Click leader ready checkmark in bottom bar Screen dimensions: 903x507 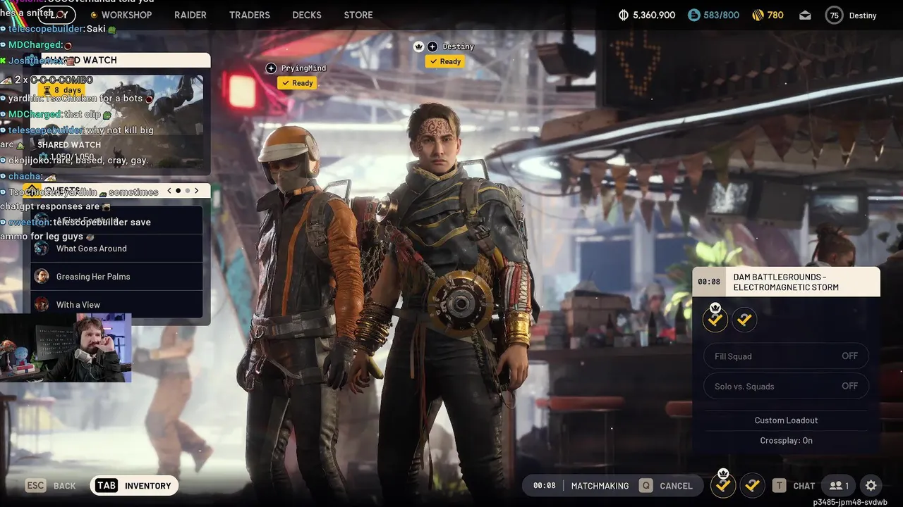tap(723, 485)
